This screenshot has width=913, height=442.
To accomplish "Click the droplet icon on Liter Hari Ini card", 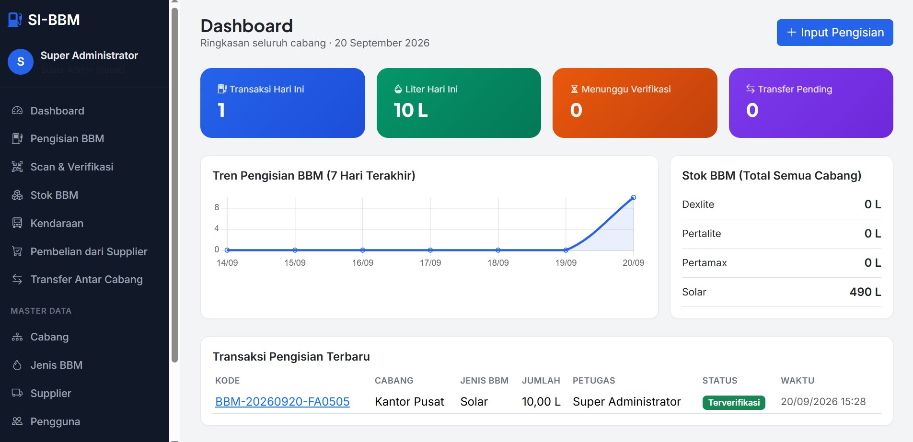I will pos(398,89).
